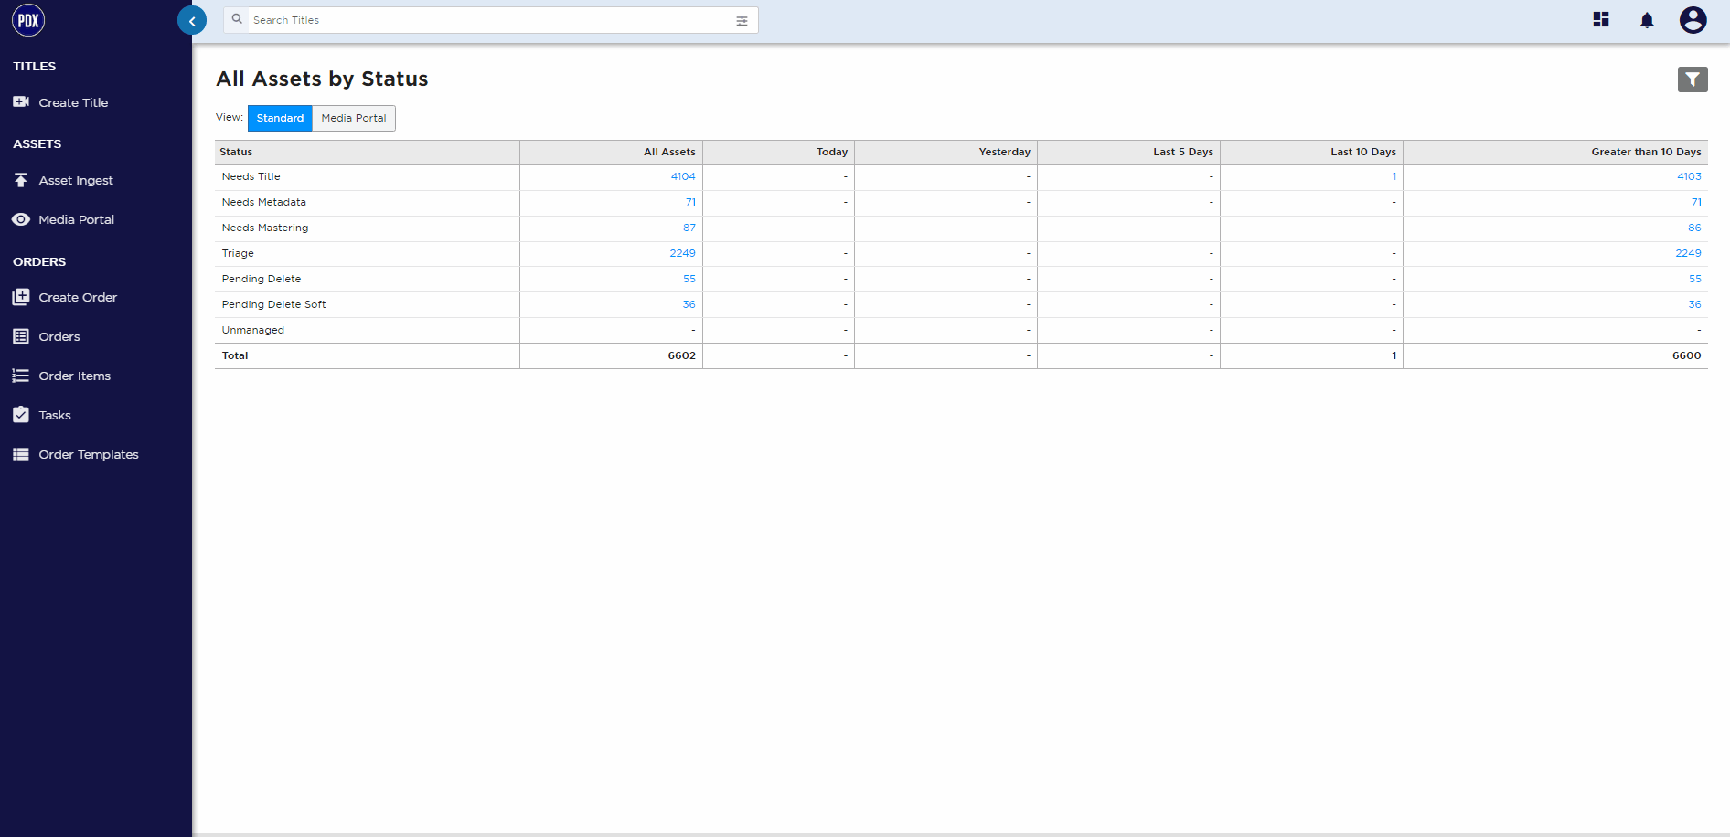Screen dimensions: 1730x837
Task: Open Create Title in the sidebar
Action: tap(73, 102)
